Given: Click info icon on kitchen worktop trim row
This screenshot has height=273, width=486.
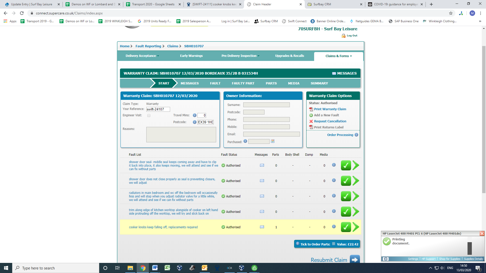Looking at the screenshot, I should pos(334,211).
